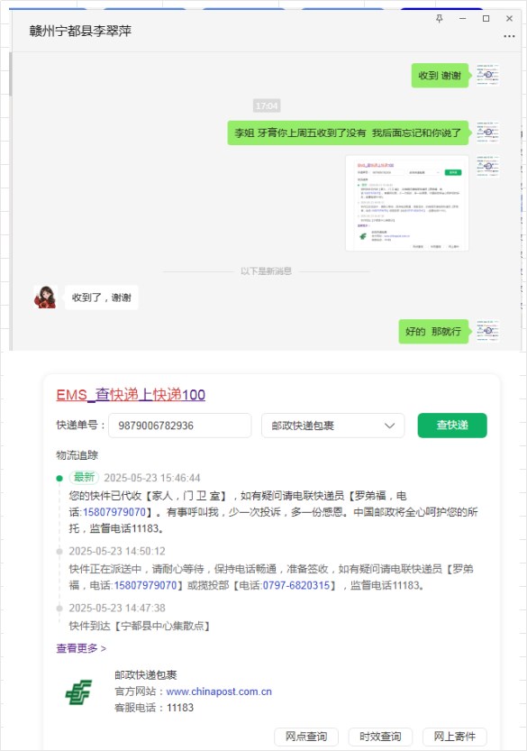The height and width of the screenshot is (751, 527).
Task: Click timestamp 2025-05-23 14:50:12
Action: tap(117, 551)
